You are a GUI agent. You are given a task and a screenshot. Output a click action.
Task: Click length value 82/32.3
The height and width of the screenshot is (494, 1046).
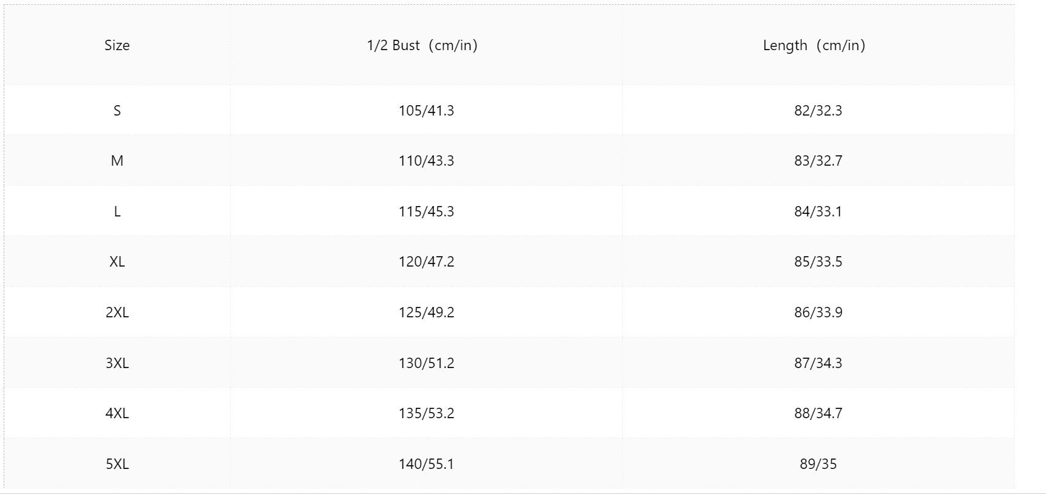click(x=818, y=111)
